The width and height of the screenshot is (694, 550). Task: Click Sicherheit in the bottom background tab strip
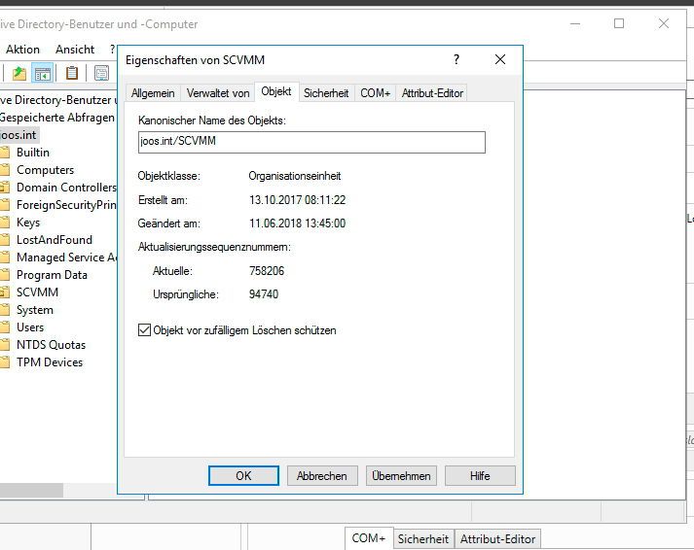pos(423,539)
